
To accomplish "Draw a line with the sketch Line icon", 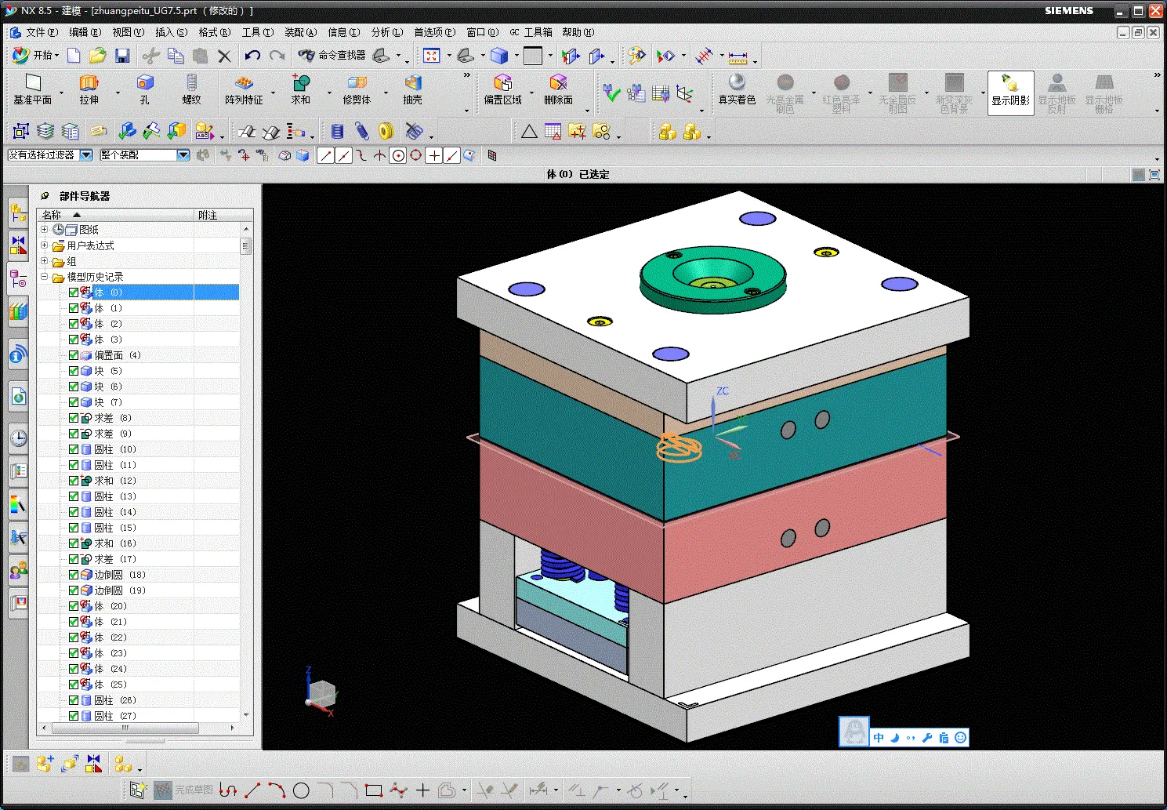I will click(x=252, y=790).
